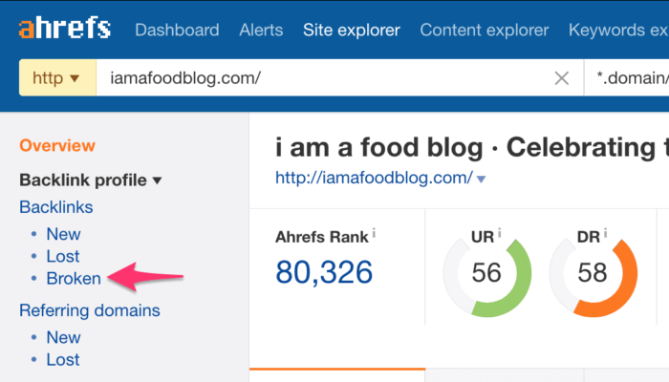Open the info tooltip next to Ahrefs Rank
This screenshot has width=669, height=382.
(x=374, y=233)
